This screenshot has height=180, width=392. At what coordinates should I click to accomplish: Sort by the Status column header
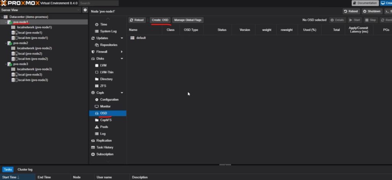(217, 30)
